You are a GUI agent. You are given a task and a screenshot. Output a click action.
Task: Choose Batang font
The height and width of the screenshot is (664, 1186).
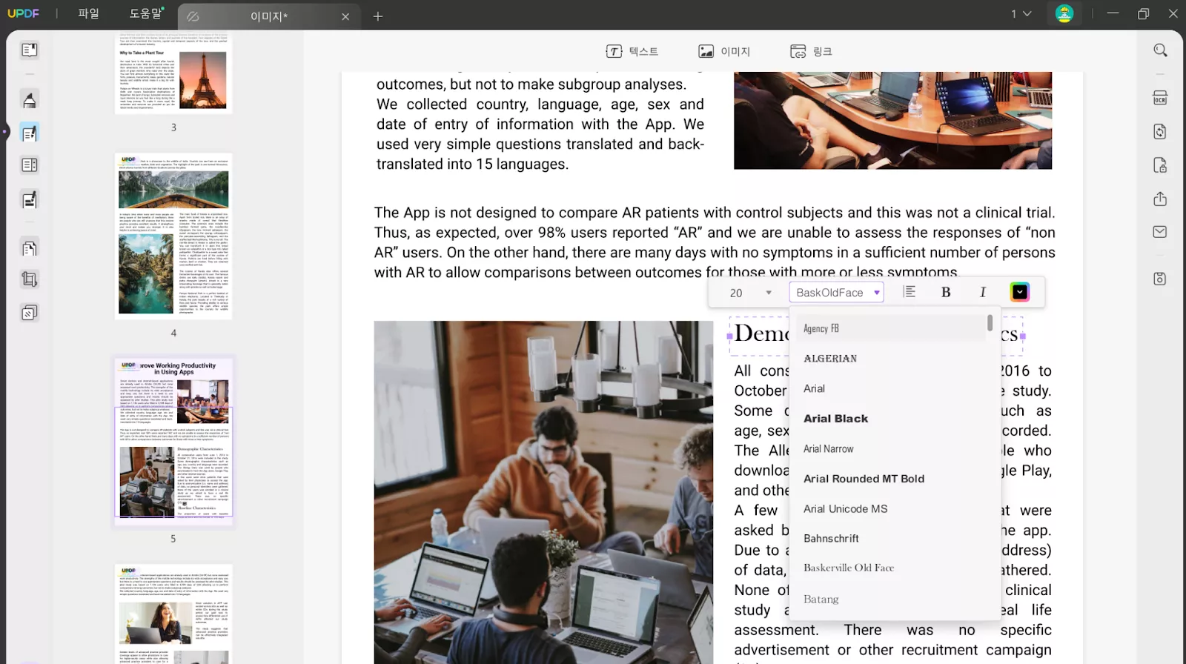890,599
